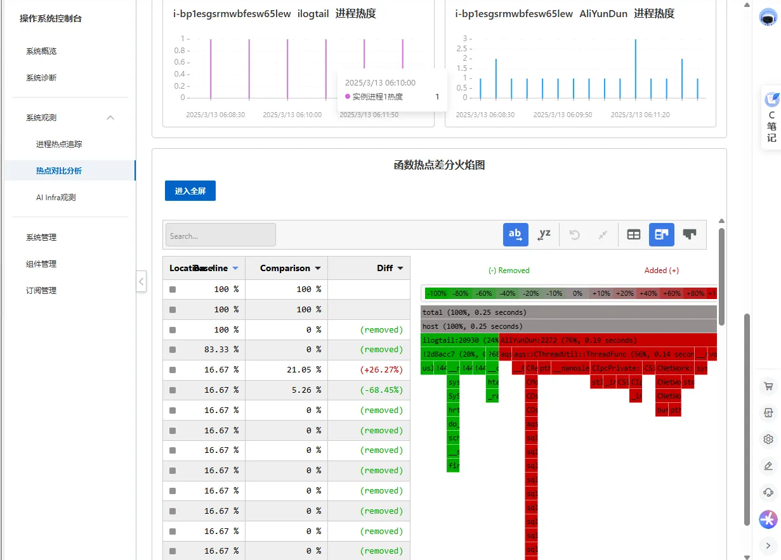The height and width of the screenshot is (560, 781).
Task: Open the settings gear icon in right rail
Action: 768,439
